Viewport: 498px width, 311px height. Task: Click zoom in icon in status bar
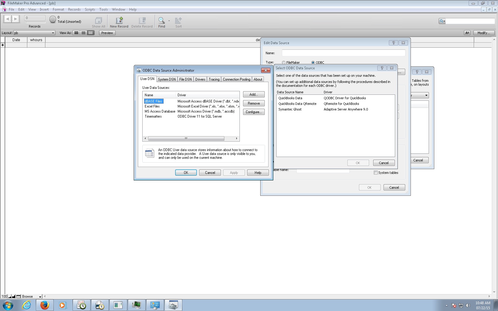coord(14,296)
